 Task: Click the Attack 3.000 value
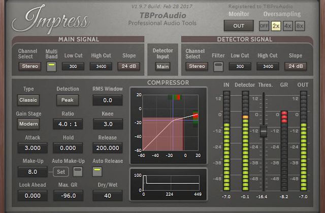point(32,148)
